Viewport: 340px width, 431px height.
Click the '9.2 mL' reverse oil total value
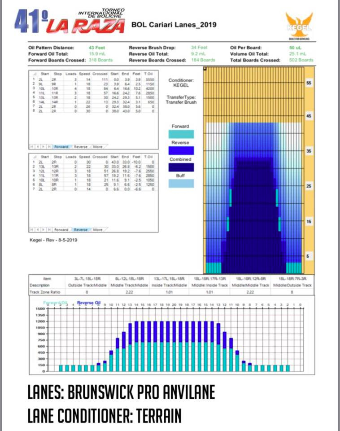tap(198, 53)
